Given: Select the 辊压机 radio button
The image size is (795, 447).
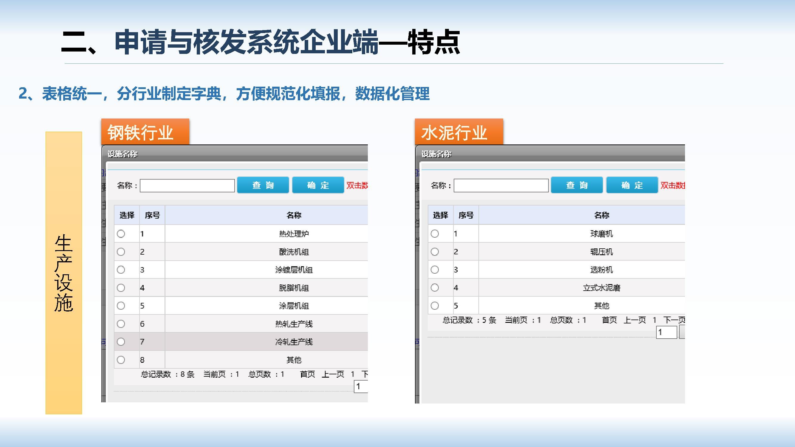Looking at the screenshot, I should pos(435,252).
